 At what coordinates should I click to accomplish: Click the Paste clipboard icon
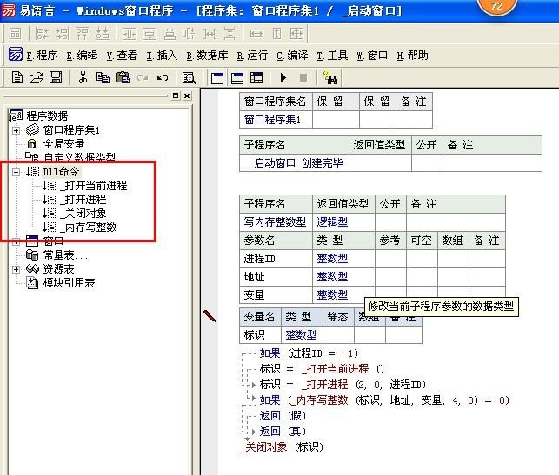point(123,77)
